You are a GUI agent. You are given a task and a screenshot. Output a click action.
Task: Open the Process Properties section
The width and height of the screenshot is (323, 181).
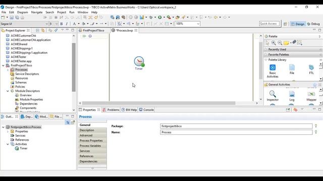tap(92, 141)
